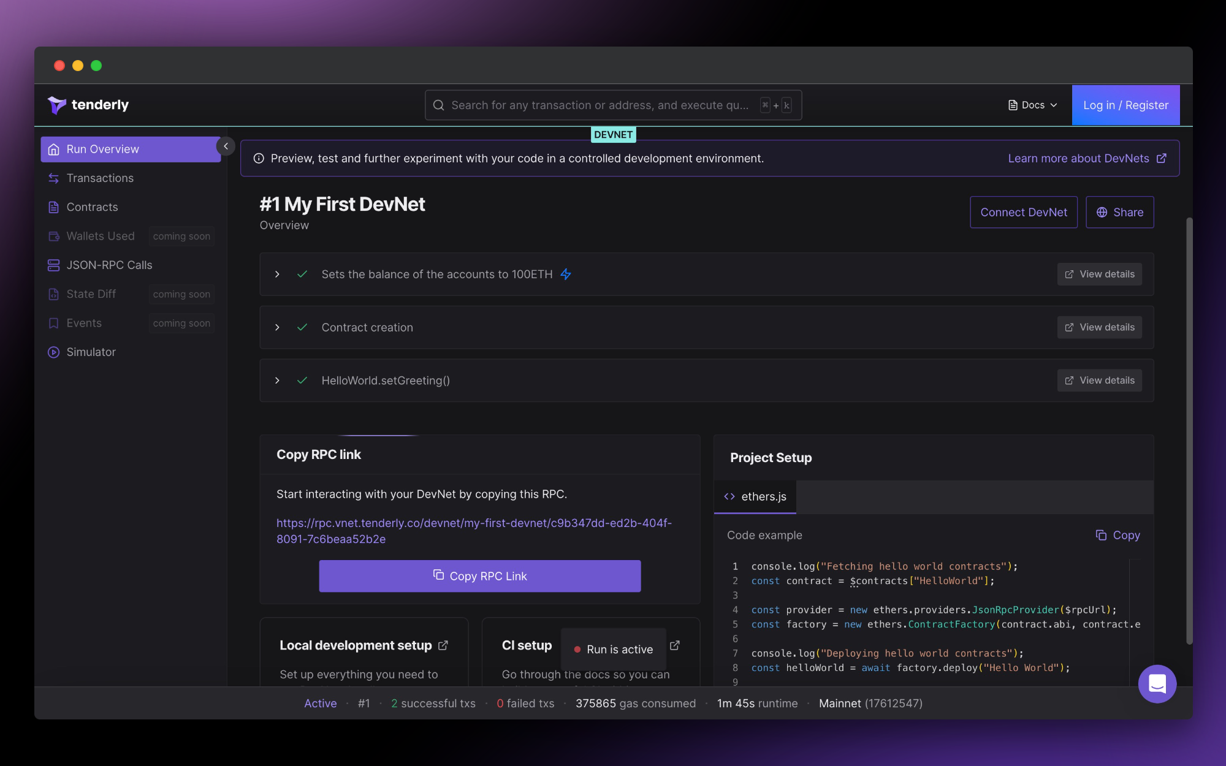
Task: Click the page vertical scrollbar
Action: click(x=1189, y=429)
